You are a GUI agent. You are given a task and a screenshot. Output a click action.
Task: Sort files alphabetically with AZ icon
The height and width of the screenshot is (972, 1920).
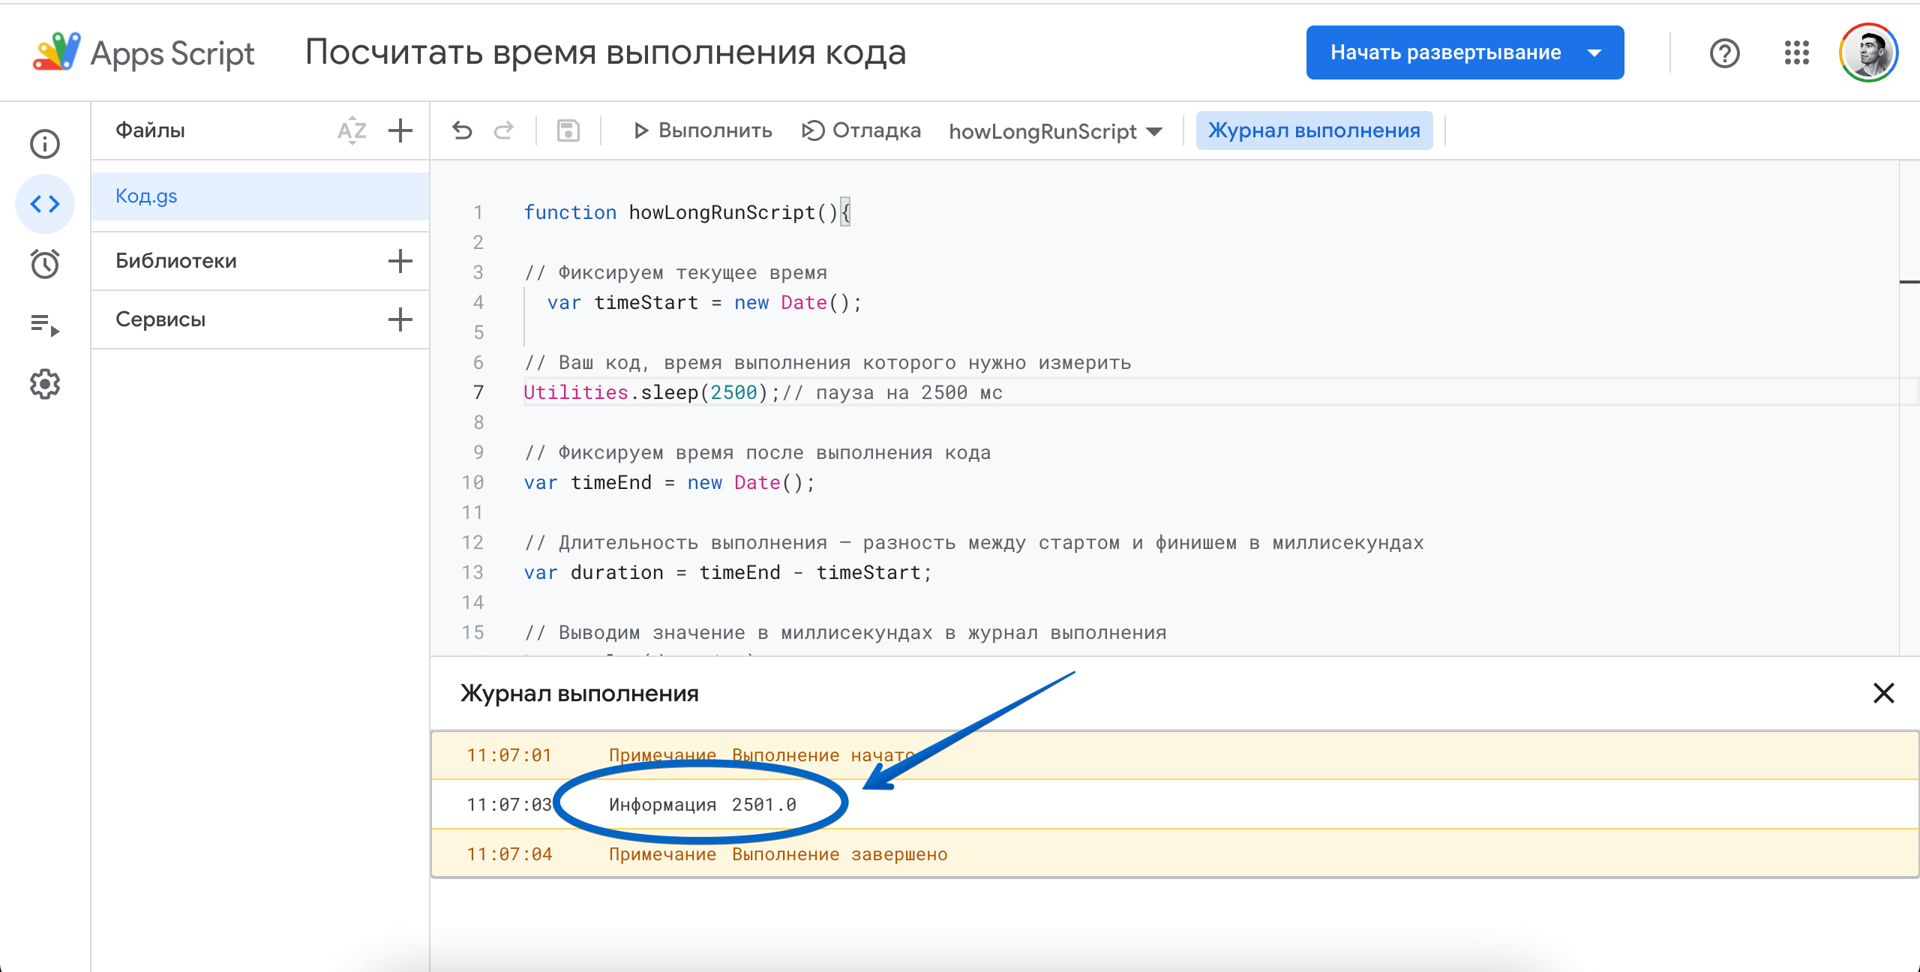(352, 130)
